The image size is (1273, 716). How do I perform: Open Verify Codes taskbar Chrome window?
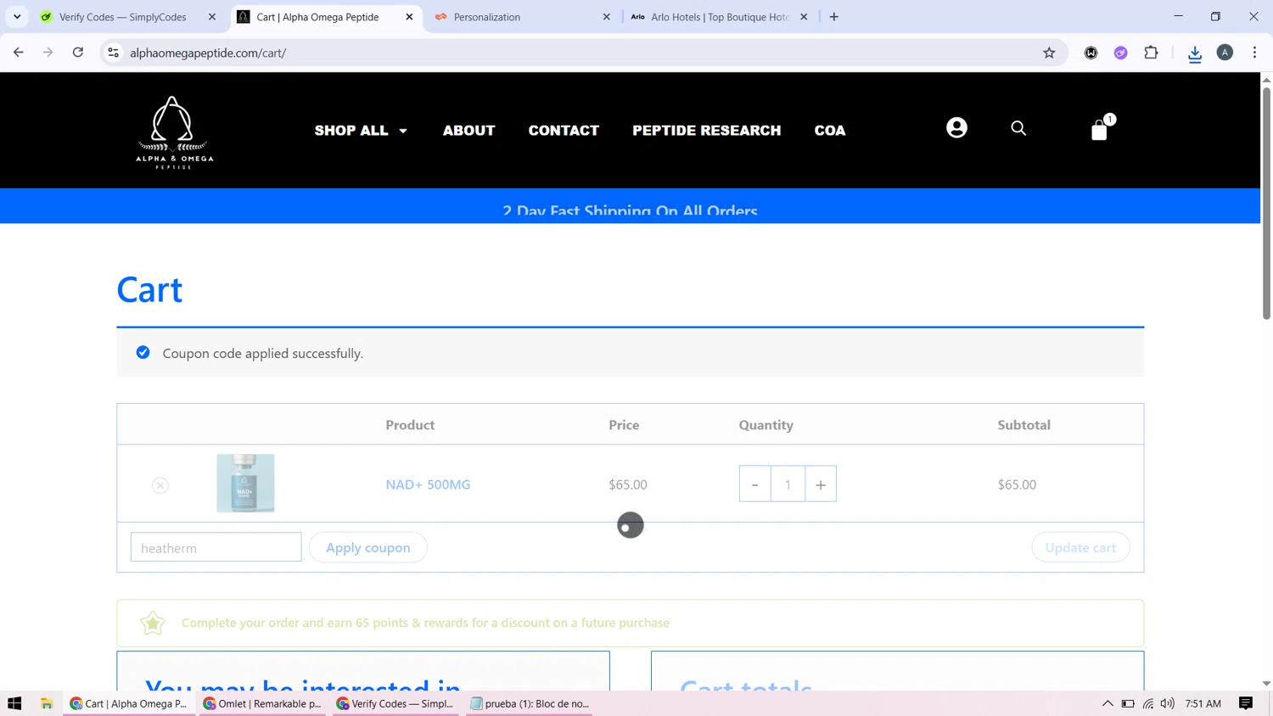pos(395,703)
